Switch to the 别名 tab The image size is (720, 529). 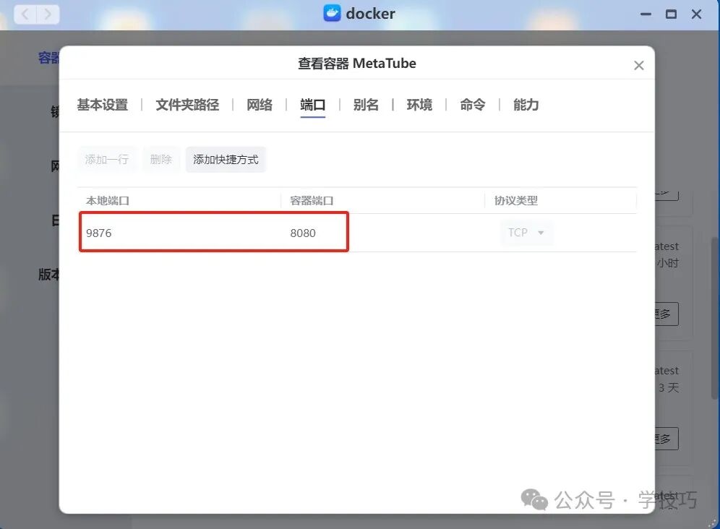tap(367, 105)
